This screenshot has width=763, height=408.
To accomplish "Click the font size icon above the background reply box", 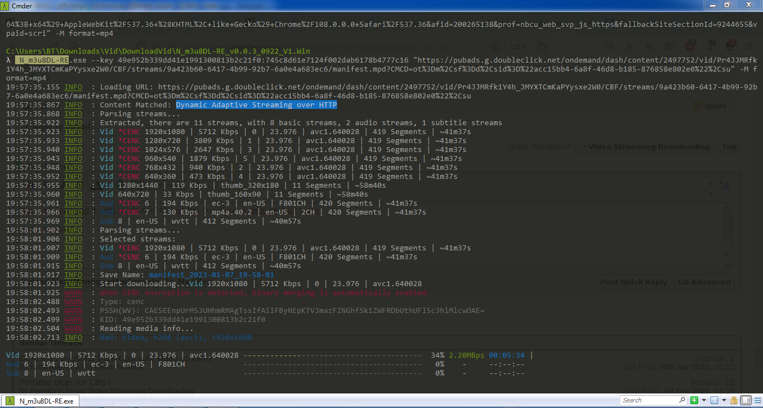I will 723,185.
